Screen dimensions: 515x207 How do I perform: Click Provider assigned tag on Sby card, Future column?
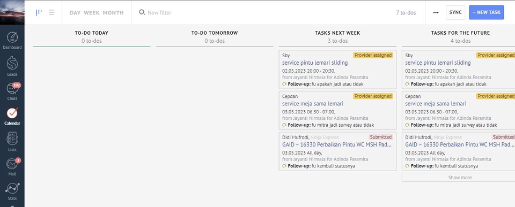coord(496,55)
